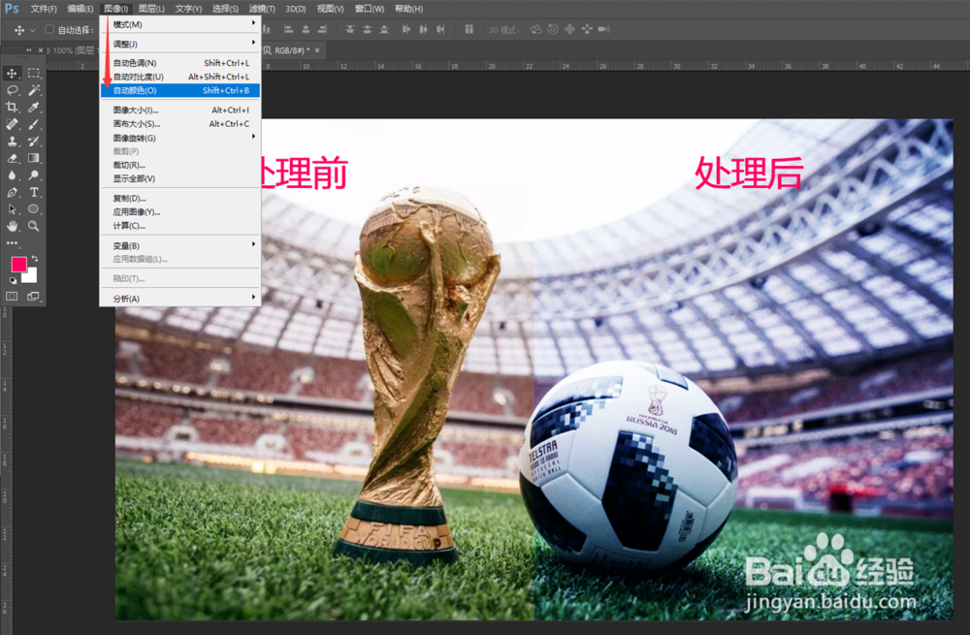Click the 3D pan mode icon
This screenshot has width=970, height=635.
coord(569,29)
